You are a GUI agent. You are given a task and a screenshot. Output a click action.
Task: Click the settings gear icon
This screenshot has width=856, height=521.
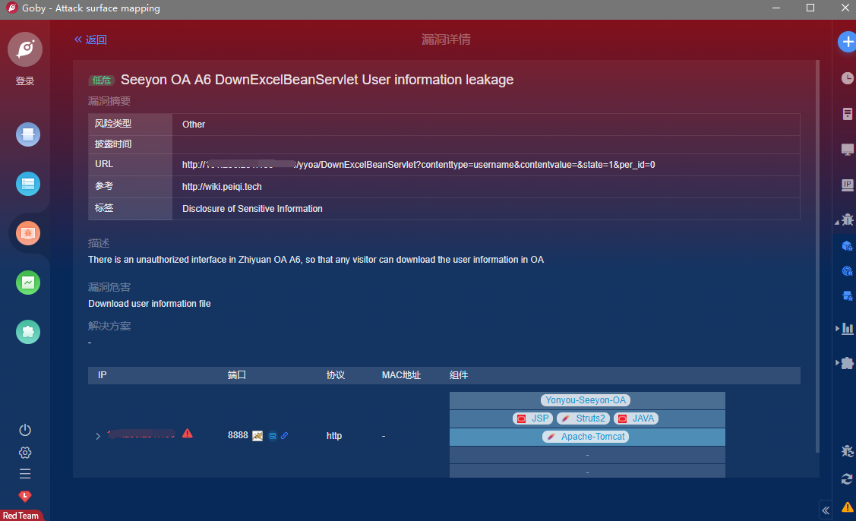(x=25, y=453)
